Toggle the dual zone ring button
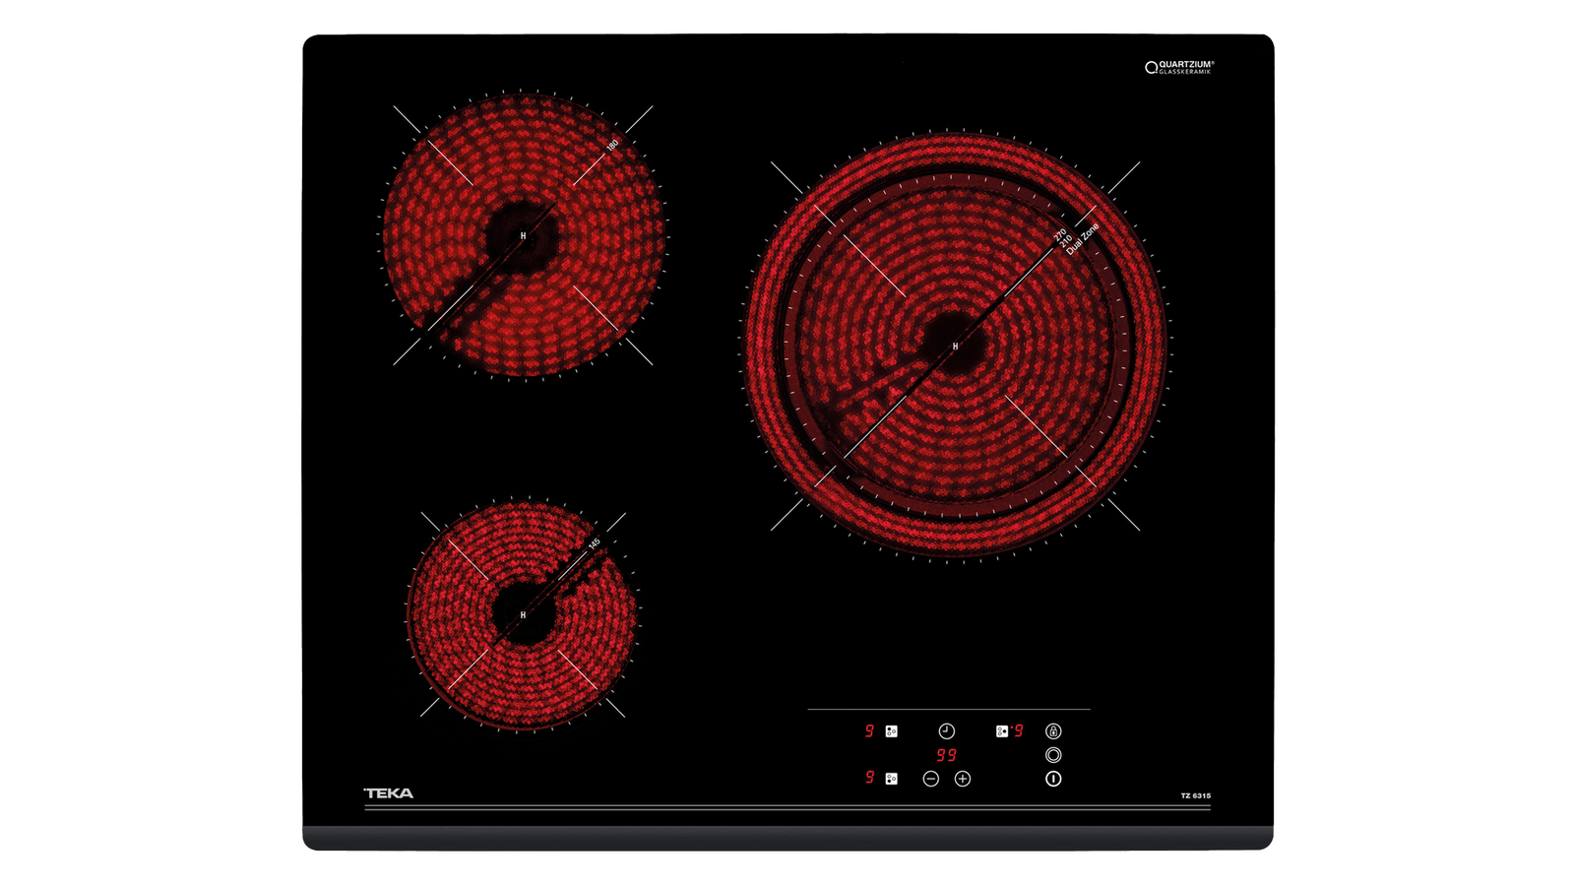This screenshot has width=1575, height=885. pyautogui.click(x=1053, y=755)
